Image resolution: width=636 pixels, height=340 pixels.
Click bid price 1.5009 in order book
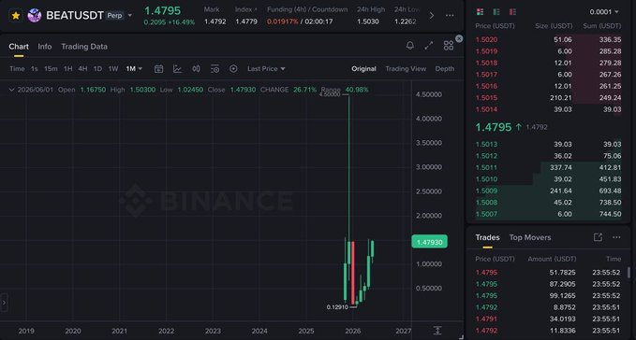point(486,191)
